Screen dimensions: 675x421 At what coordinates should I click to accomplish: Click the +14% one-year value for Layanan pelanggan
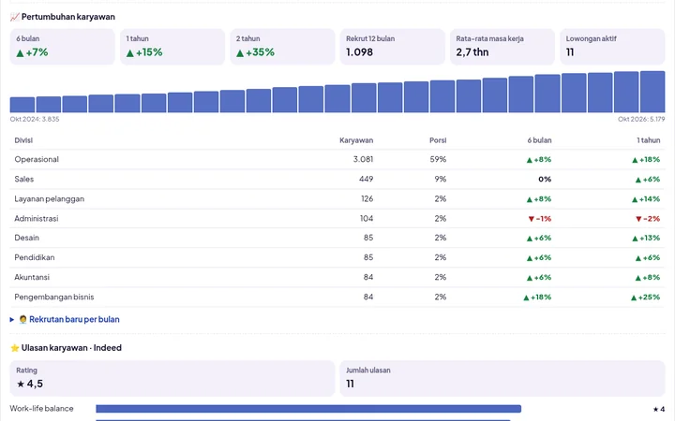click(646, 199)
